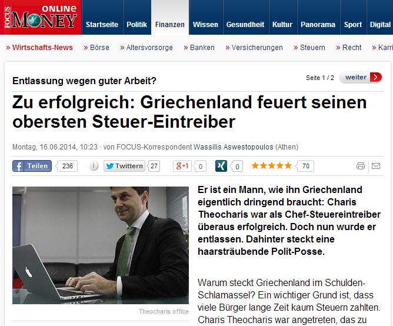
Task: Share article via Google +1 icon
Action: coord(182,166)
